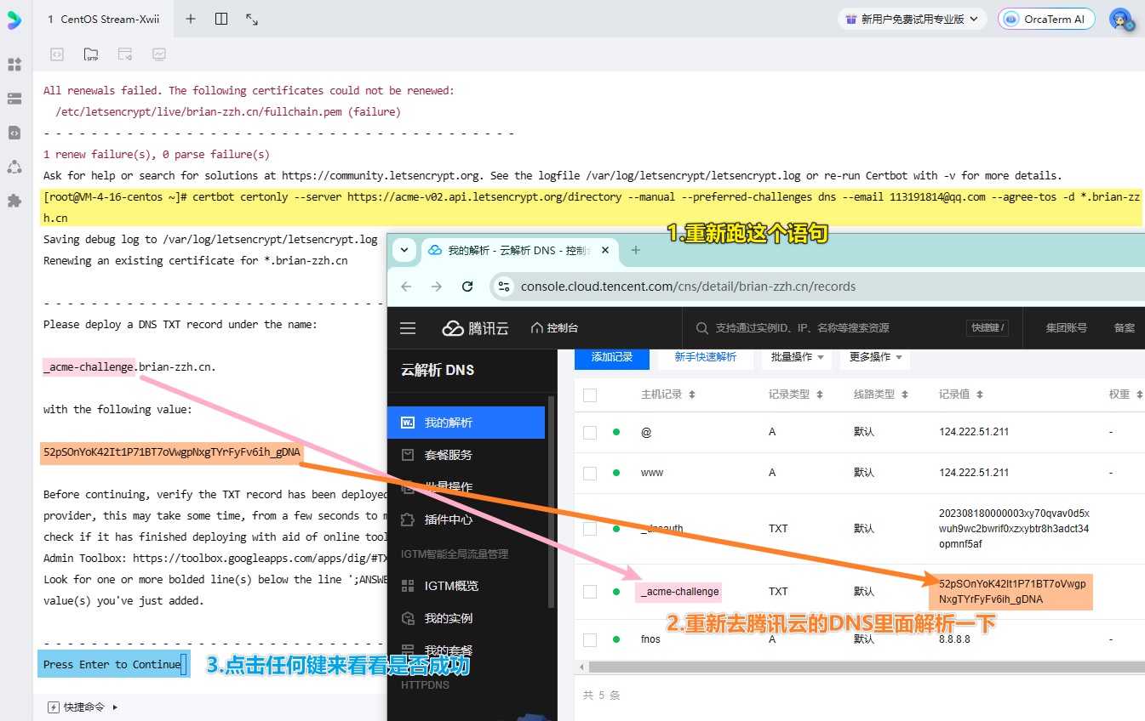Viewport: 1145px width, 721px height.
Task: Click the browser address bar URL
Action: tap(689, 287)
